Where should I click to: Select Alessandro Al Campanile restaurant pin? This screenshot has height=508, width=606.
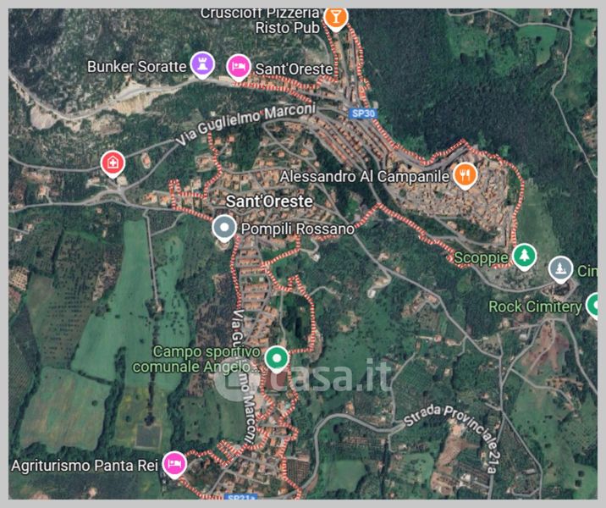(x=466, y=176)
